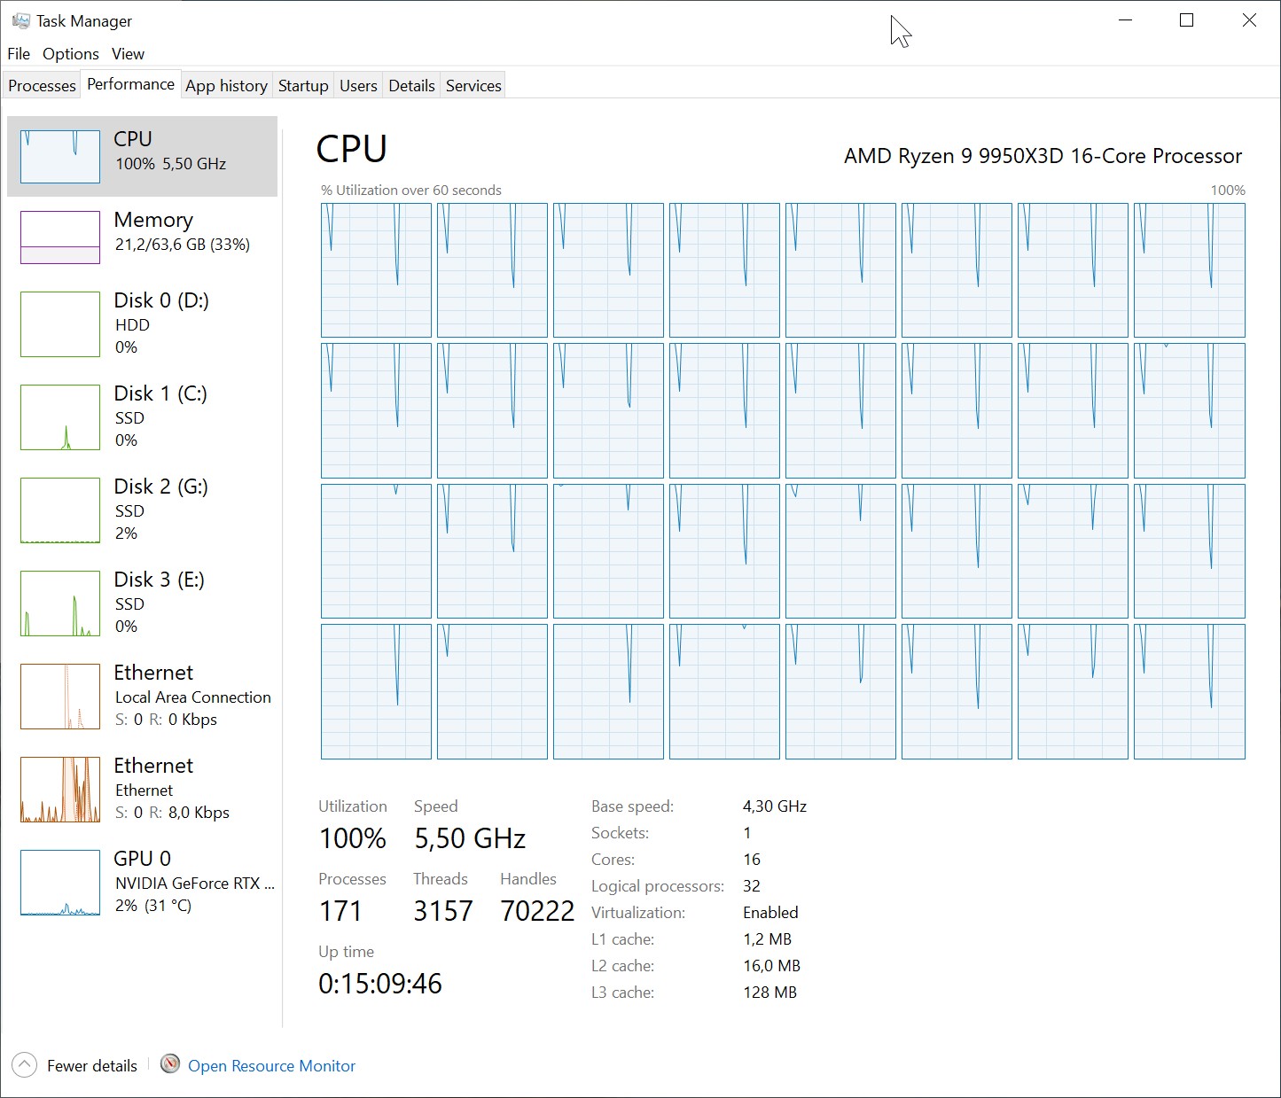Screen dimensions: 1281x1098
Task: Click the Logical processors value 32
Action: (x=752, y=886)
